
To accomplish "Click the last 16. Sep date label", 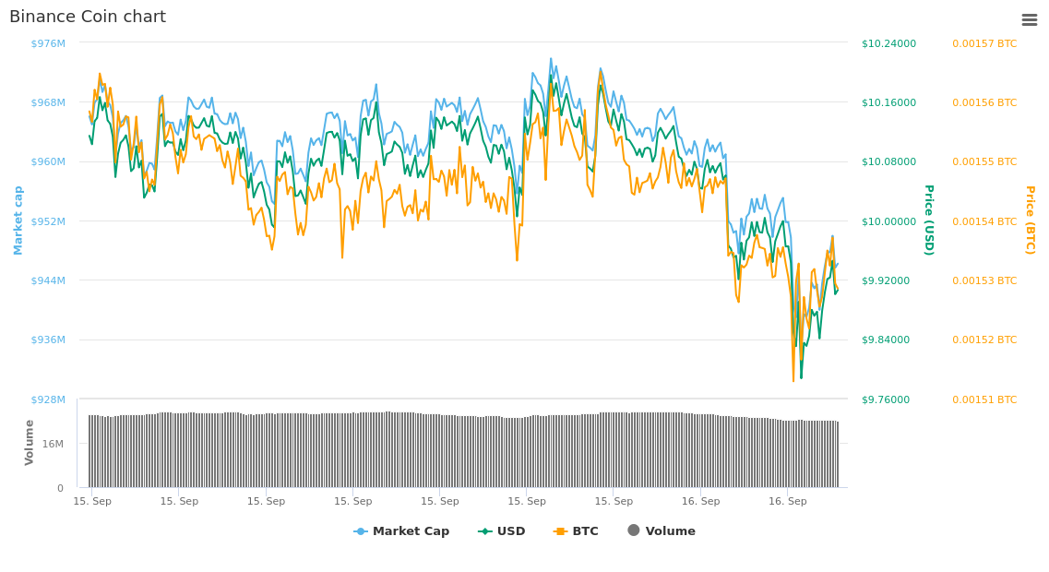I will click(x=787, y=501).
